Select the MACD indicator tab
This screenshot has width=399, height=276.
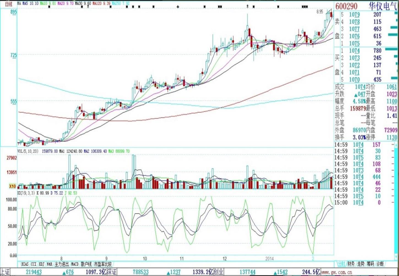tap(75, 264)
